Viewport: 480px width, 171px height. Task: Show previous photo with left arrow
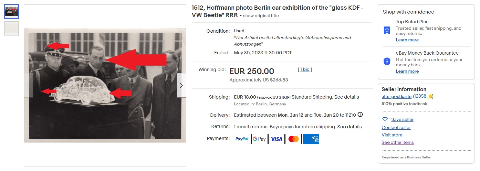[x=29, y=85]
